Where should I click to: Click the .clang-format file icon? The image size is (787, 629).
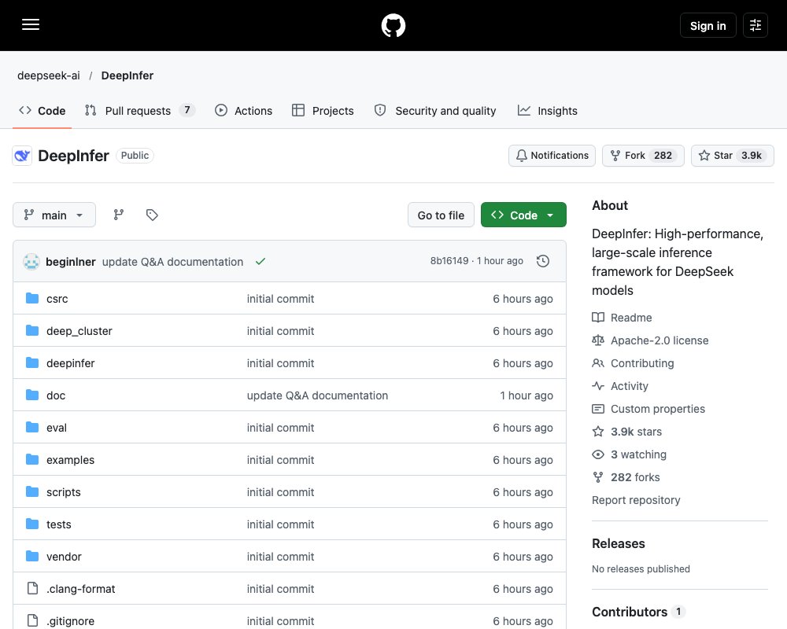32,588
